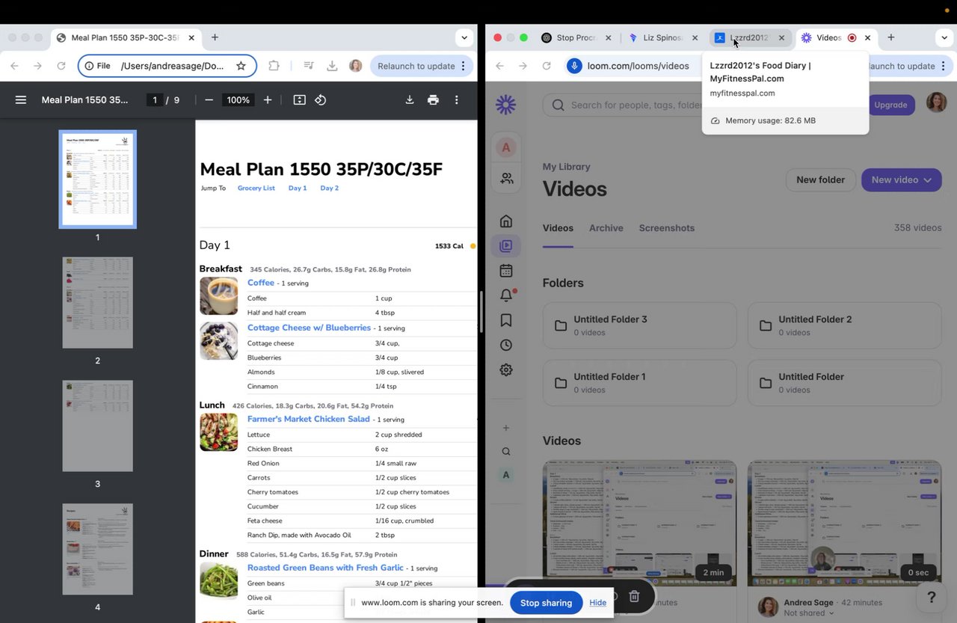Delete the recording with the trash icon
The width and height of the screenshot is (957, 623).
tap(634, 596)
